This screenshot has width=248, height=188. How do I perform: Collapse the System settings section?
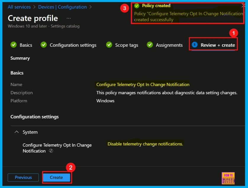(x=17, y=132)
